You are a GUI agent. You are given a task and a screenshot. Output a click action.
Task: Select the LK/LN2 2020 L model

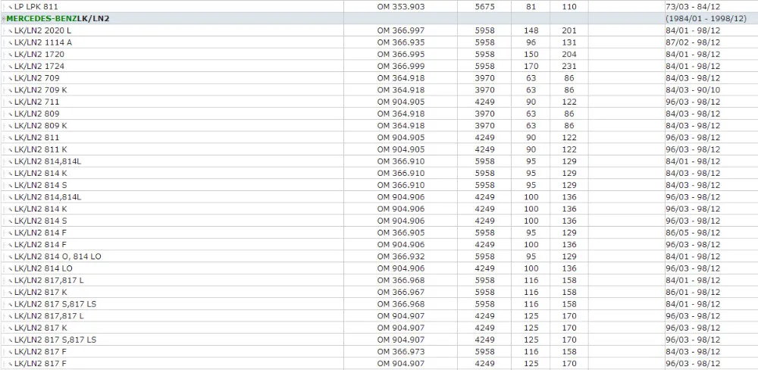(x=42, y=30)
